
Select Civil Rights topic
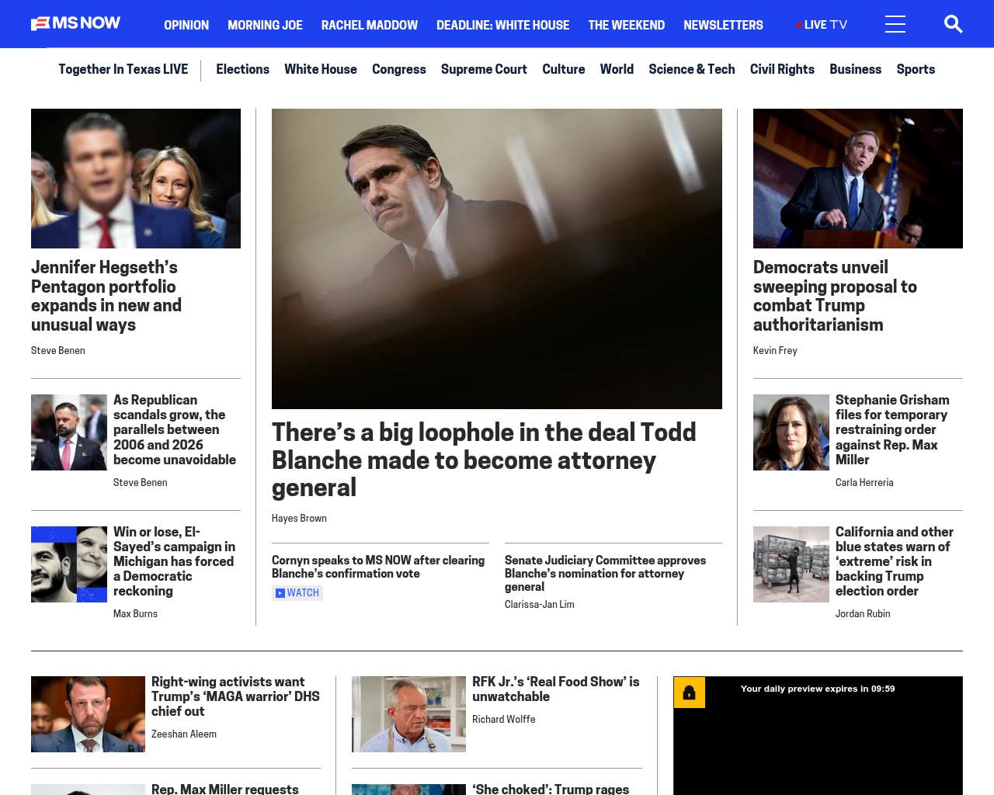tap(782, 69)
